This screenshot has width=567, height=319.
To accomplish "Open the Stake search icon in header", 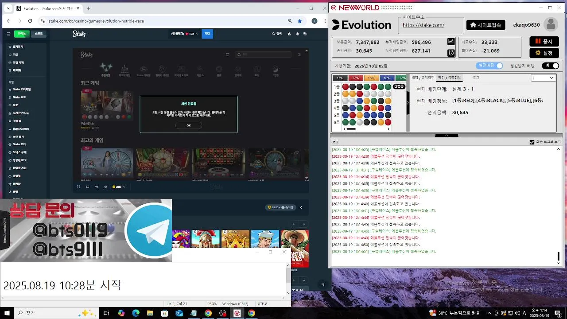I will pos(277,34).
